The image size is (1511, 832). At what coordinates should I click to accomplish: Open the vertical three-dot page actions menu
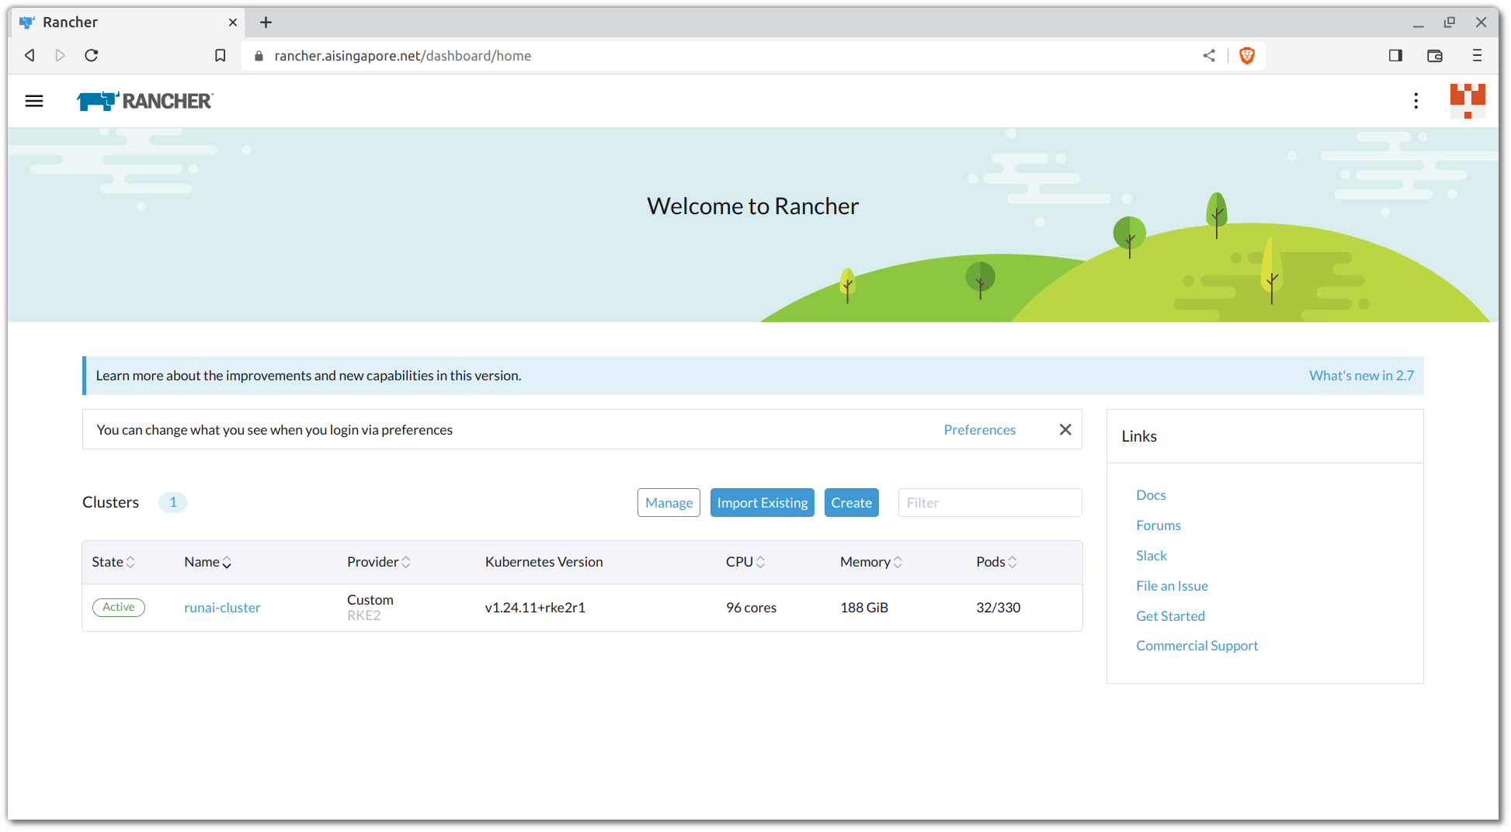click(1416, 101)
